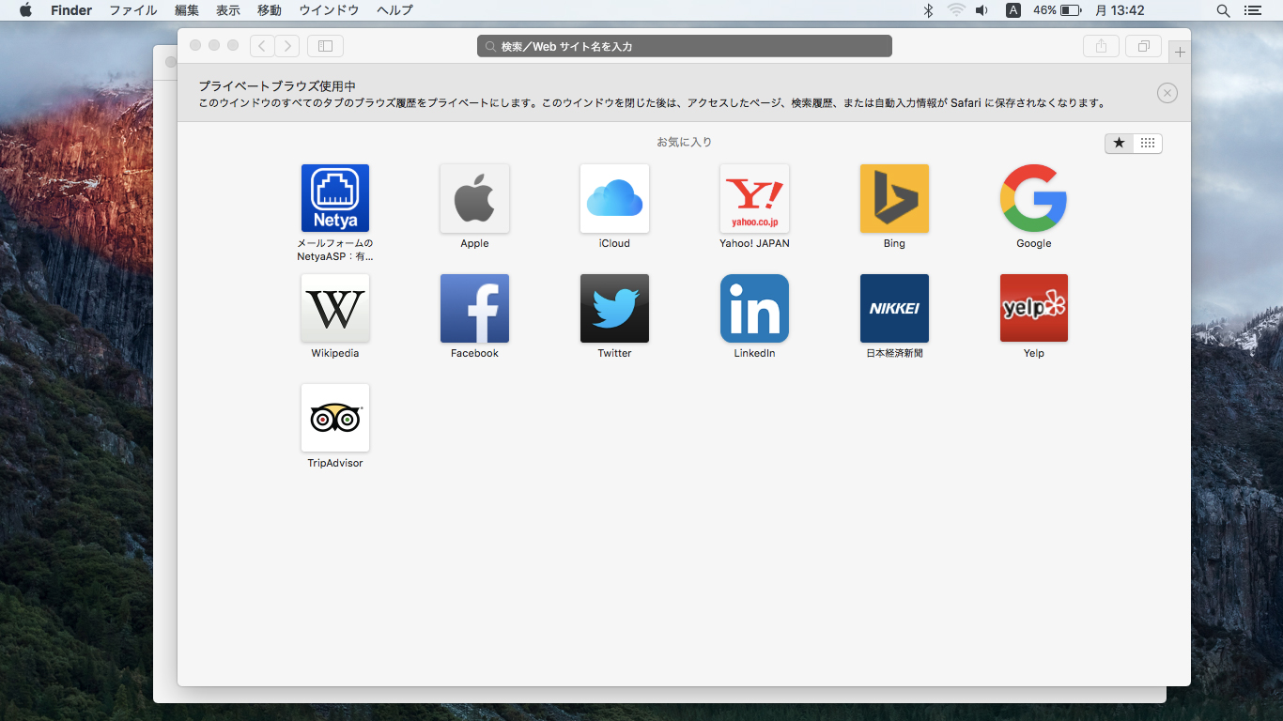The height and width of the screenshot is (721, 1283).
Task: Click the search/Web site address field
Action: click(685, 46)
